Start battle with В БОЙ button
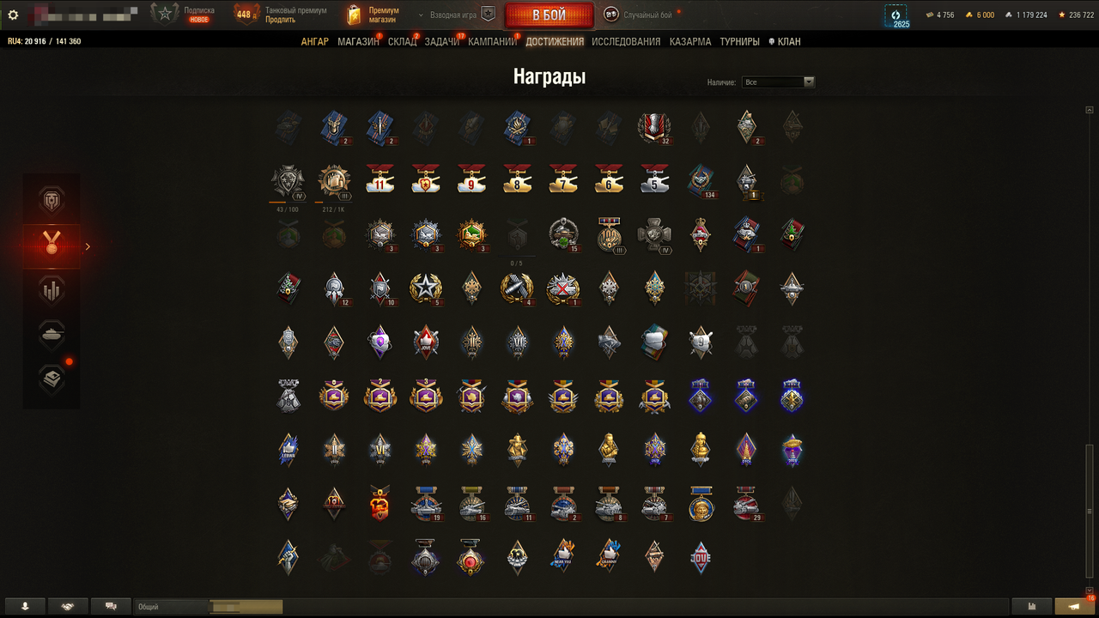Image resolution: width=1099 pixels, height=618 pixels. coord(549,15)
